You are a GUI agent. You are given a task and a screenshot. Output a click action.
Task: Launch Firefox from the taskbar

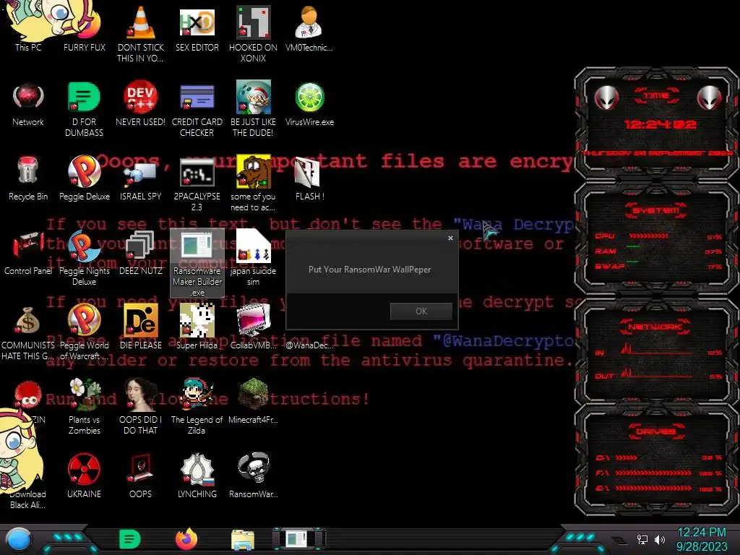coord(186,539)
